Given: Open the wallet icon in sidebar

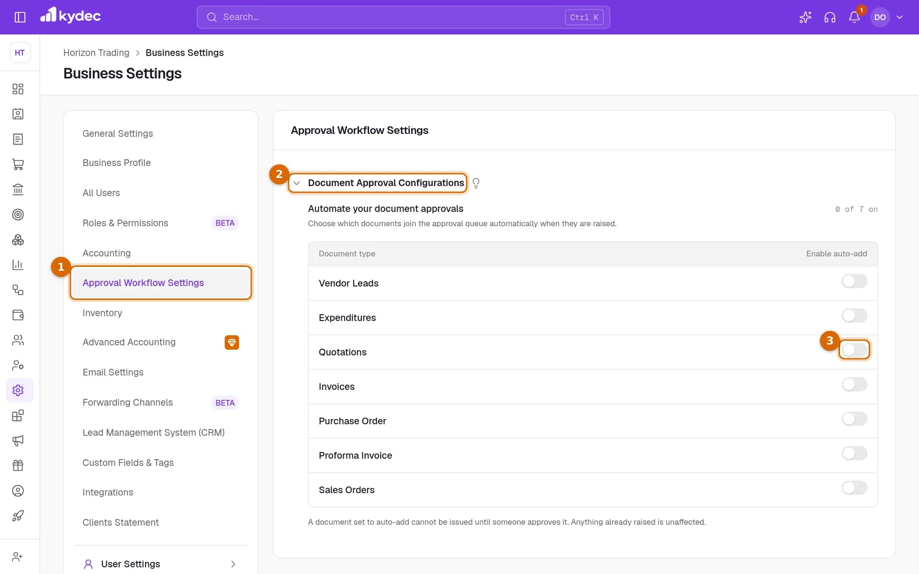Looking at the screenshot, I should (x=18, y=315).
